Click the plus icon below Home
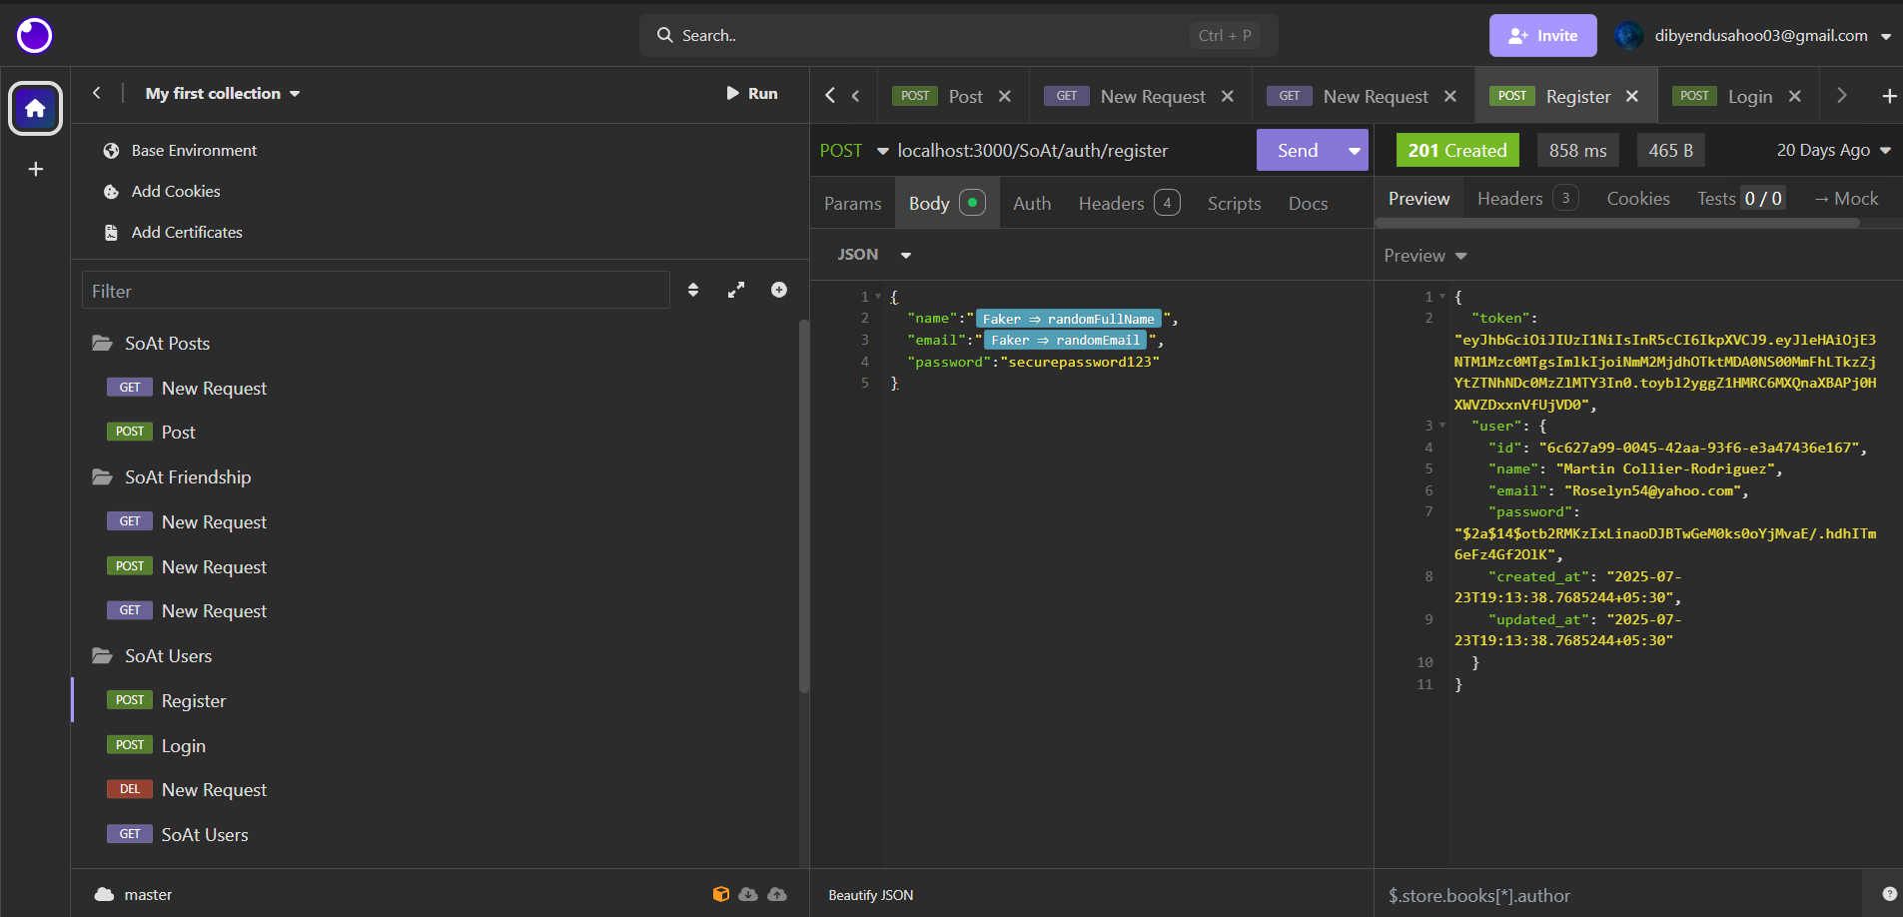The width and height of the screenshot is (1903, 917). (x=36, y=169)
